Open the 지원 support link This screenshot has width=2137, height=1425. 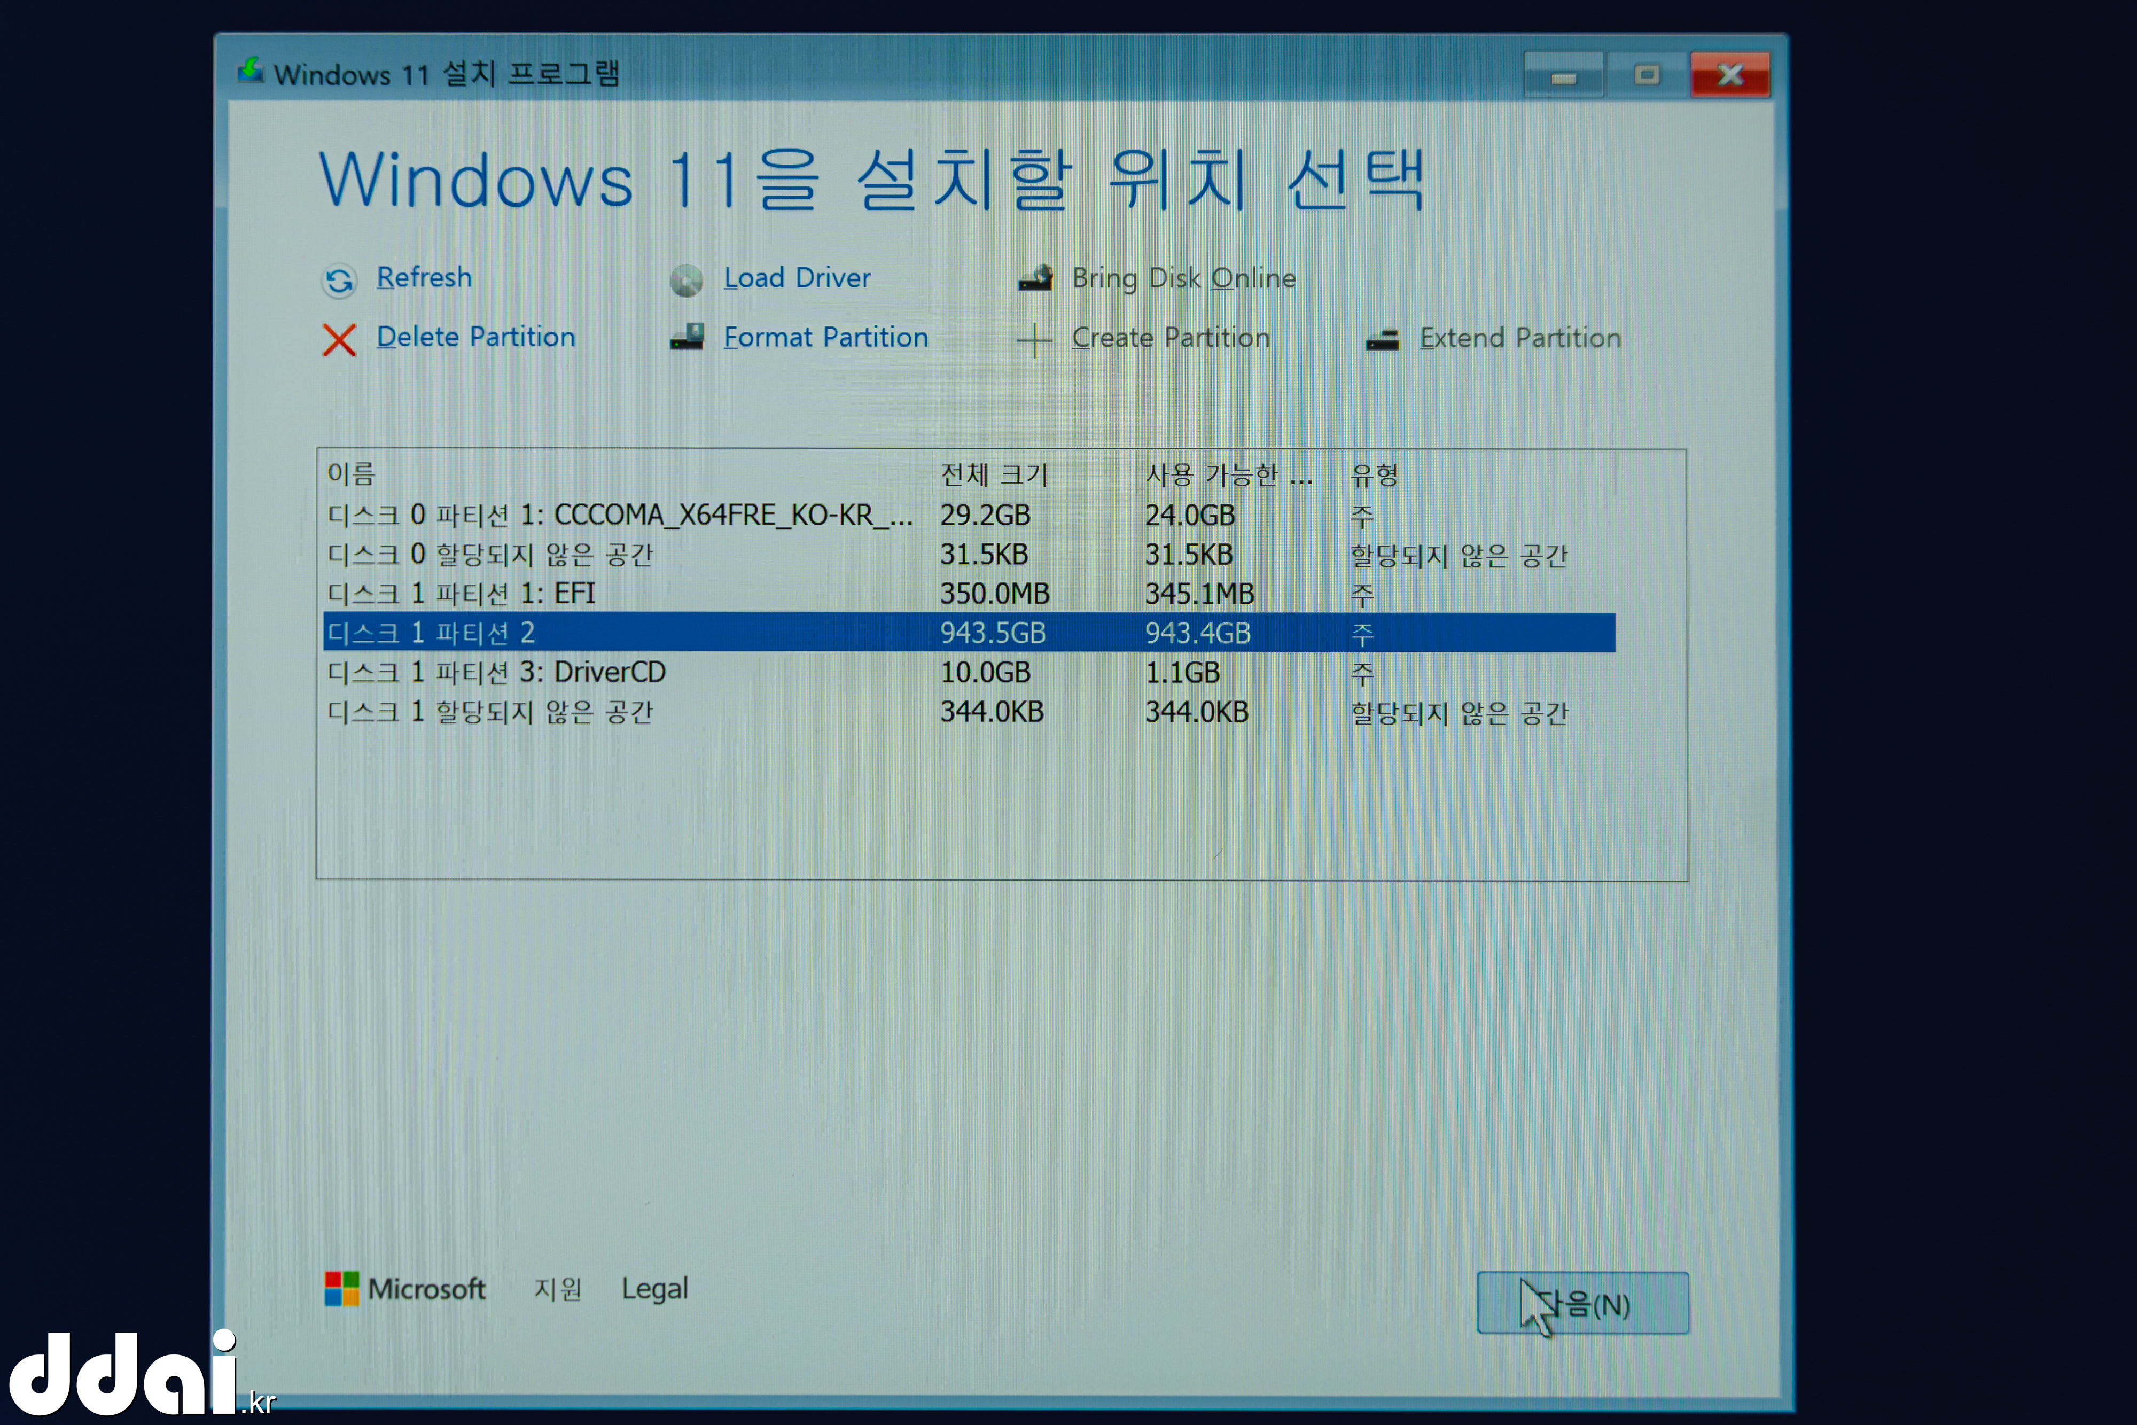point(557,1289)
